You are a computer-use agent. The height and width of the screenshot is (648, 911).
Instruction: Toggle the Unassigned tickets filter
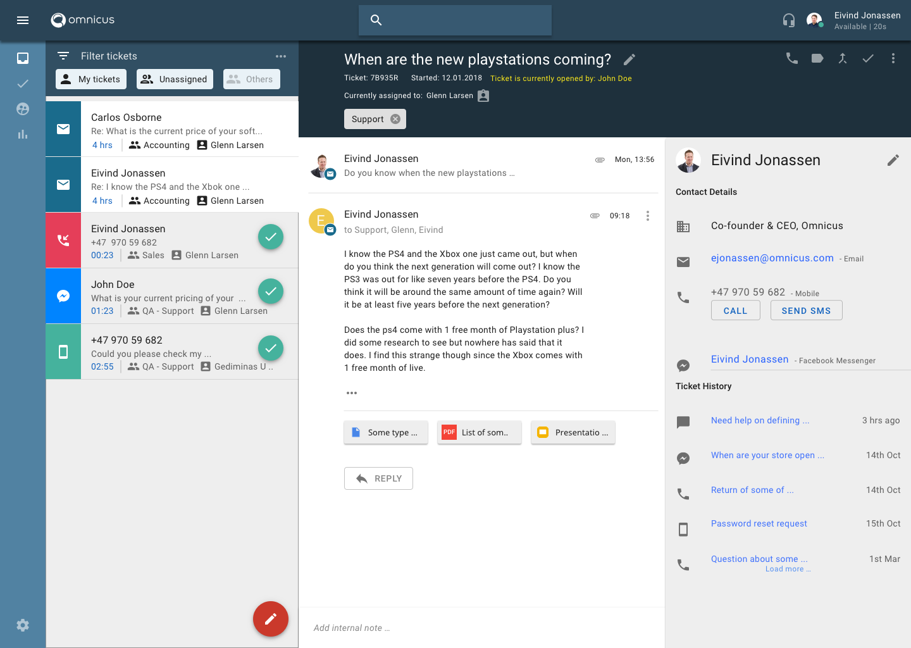click(x=175, y=79)
